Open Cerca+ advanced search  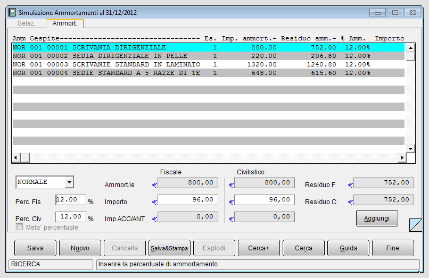pyautogui.click(x=259, y=248)
